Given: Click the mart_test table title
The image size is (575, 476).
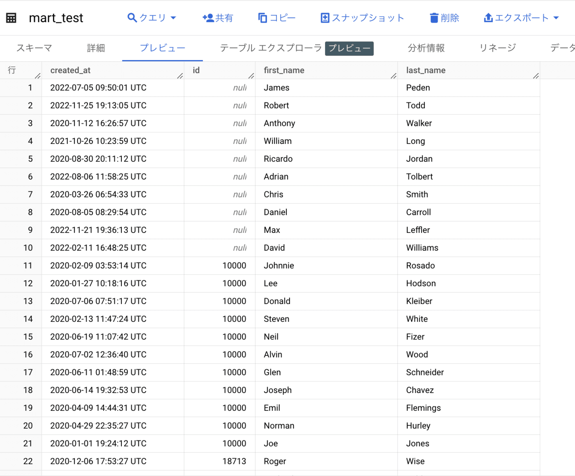Looking at the screenshot, I should 56,18.
